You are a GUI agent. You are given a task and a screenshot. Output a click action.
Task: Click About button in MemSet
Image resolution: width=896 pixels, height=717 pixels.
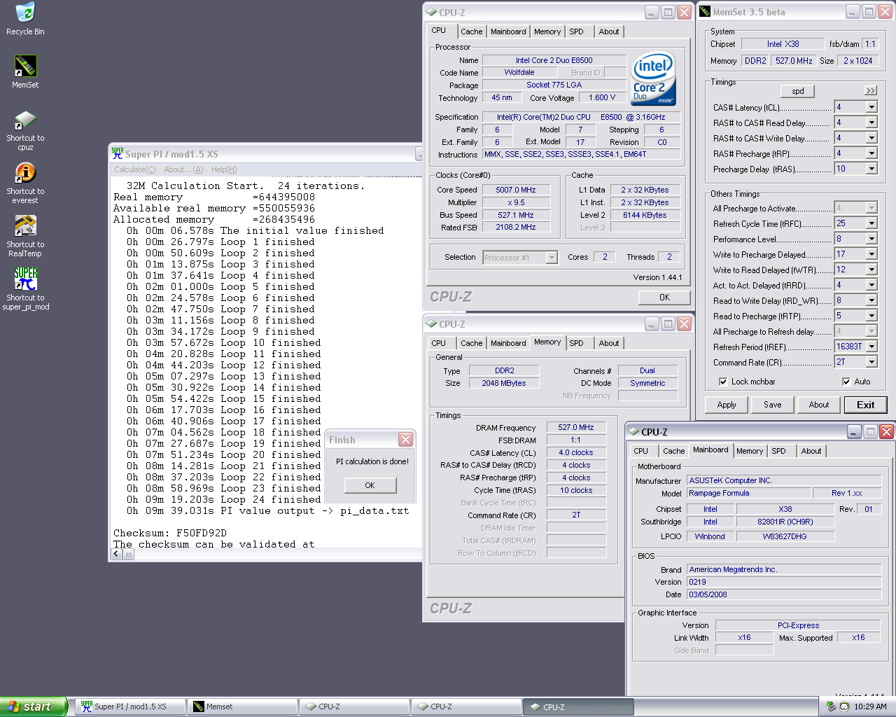click(x=819, y=405)
